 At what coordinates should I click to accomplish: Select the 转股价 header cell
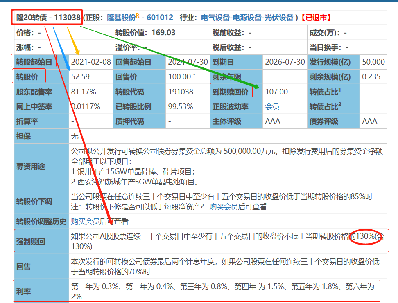42,76
